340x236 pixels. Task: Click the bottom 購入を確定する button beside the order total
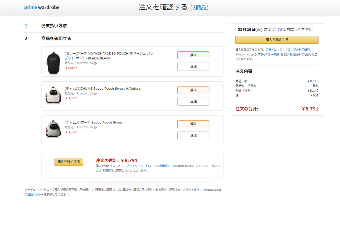[x=69, y=162]
